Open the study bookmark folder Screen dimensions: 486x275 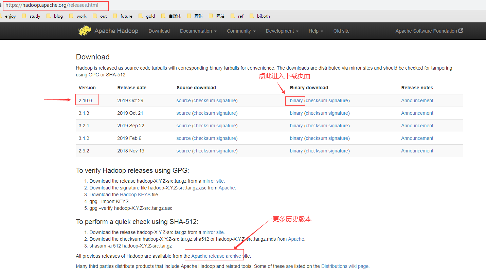(31, 16)
